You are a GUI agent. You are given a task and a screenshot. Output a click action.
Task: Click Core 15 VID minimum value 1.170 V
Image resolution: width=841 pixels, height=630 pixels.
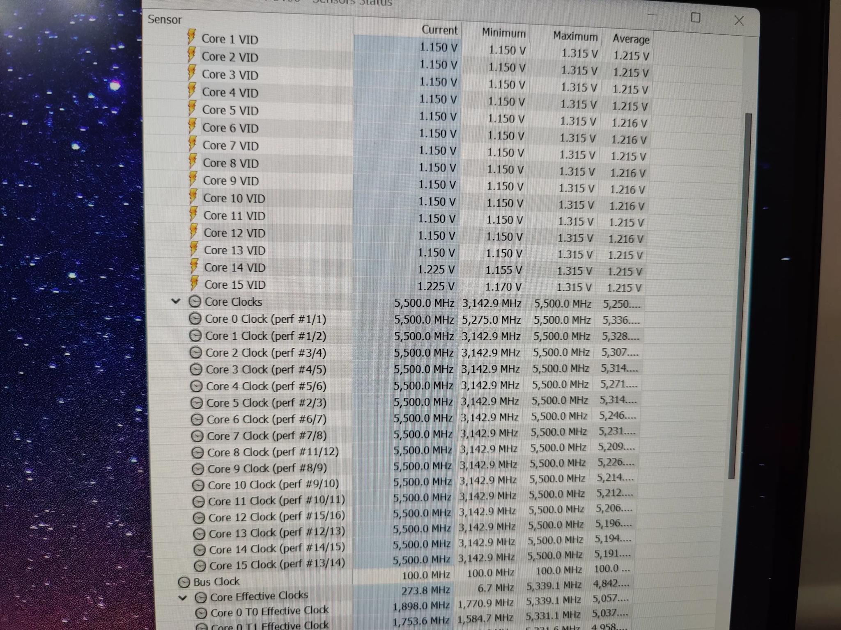coord(503,287)
